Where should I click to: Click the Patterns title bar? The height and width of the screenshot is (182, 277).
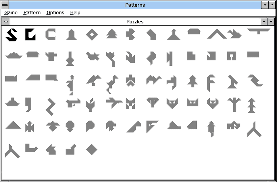pyautogui.click(x=135, y=5)
